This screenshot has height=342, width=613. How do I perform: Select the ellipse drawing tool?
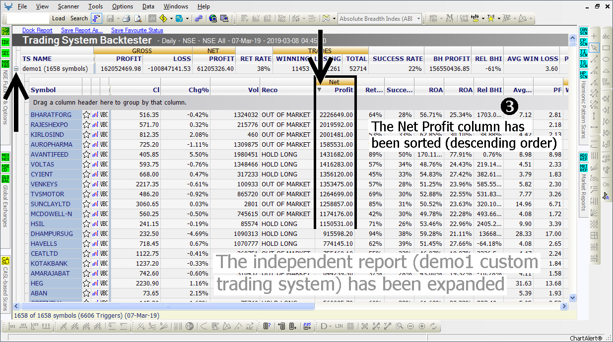pyautogui.click(x=606, y=59)
